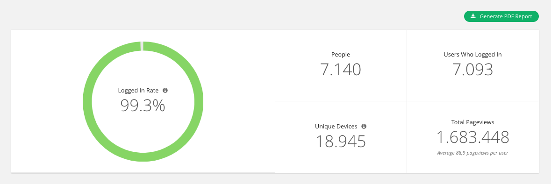Click the Users Who Logged In label
This screenshot has height=184, width=551.
tap(472, 55)
